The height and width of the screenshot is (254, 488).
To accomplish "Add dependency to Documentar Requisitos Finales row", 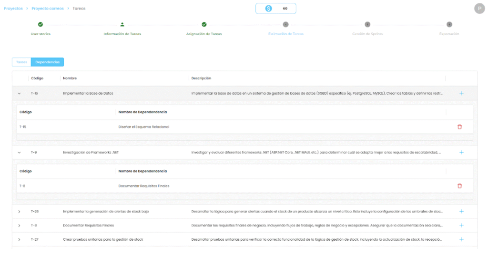I will click(x=461, y=225).
